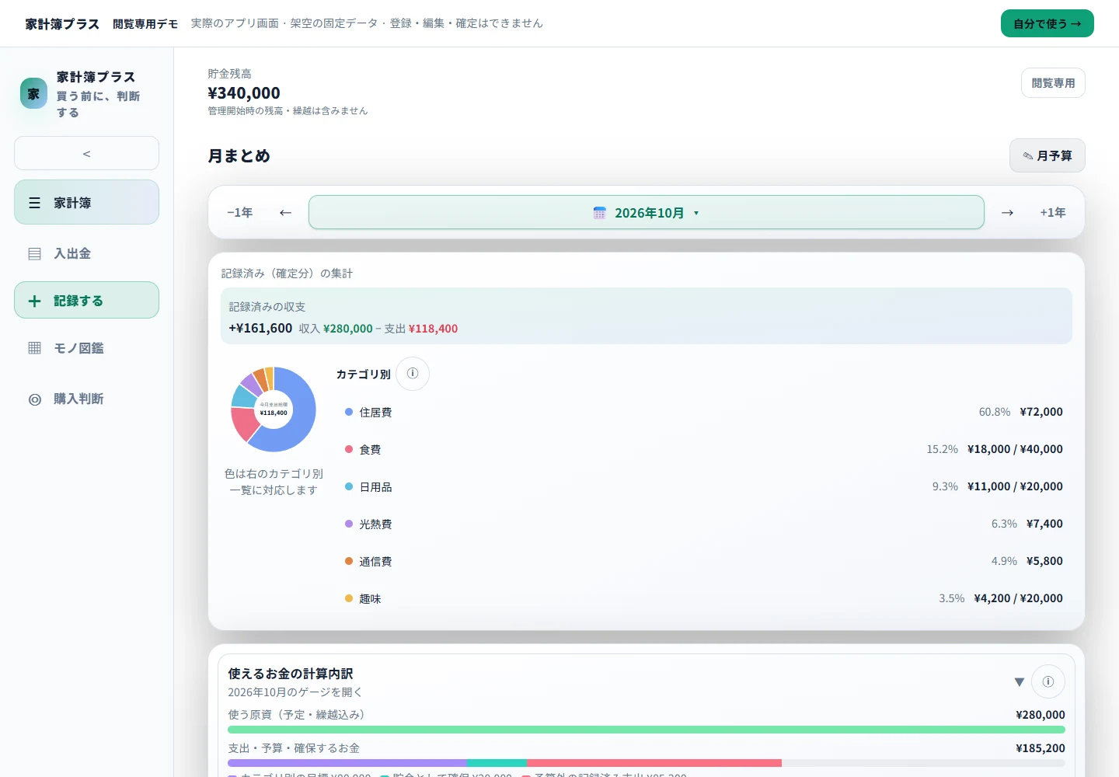This screenshot has height=777, width=1119.
Task: Click the pink dot beside 食費
Action: [x=349, y=449]
